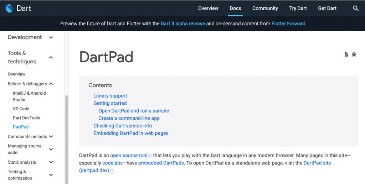Click the Command-line tools sidebar label
The width and height of the screenshot is (365, 184).
point(27,137)
